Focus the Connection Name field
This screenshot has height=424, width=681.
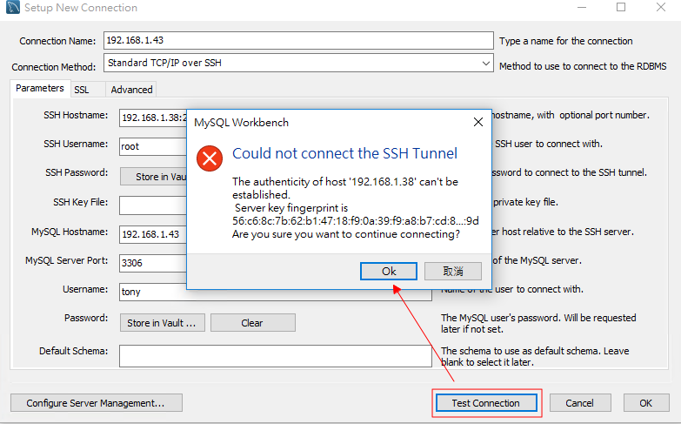298,40
